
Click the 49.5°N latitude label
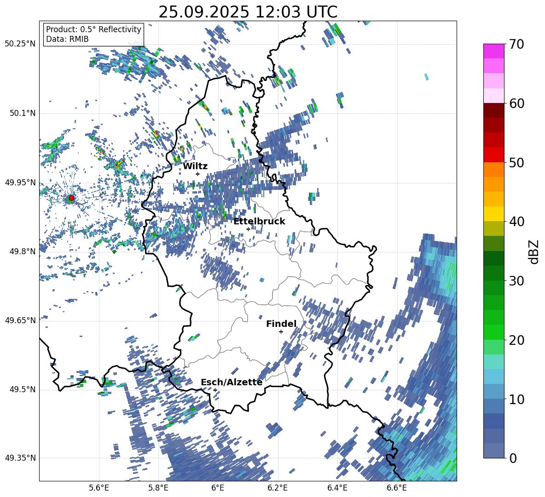point(23,389)
